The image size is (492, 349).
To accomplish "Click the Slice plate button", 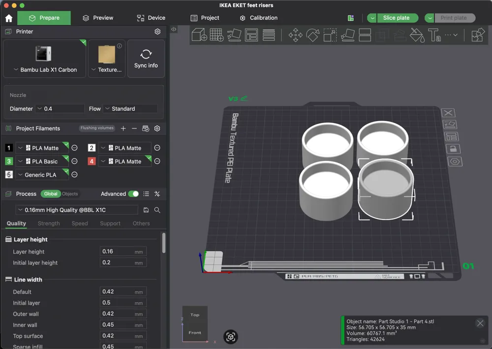I will 397,18.
